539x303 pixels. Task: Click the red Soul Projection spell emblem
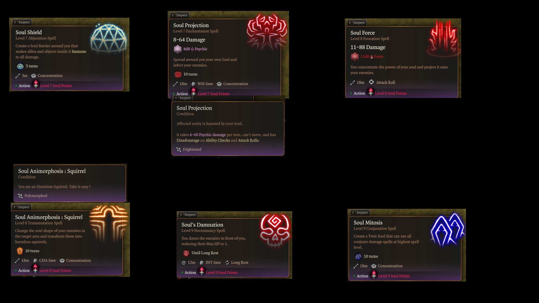267,31
